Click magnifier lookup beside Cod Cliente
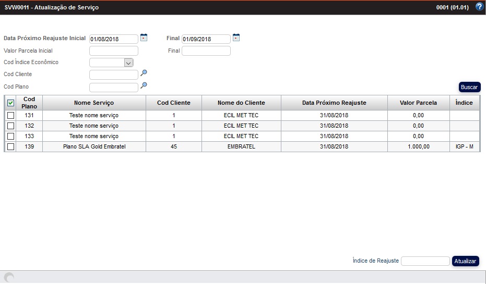Image resolution: width=486 pixels, height=284 pixels. click(144, 73)
